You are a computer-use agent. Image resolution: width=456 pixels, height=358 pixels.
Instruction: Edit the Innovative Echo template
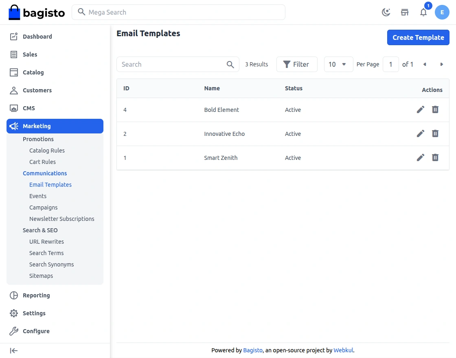tap(420, 134)
